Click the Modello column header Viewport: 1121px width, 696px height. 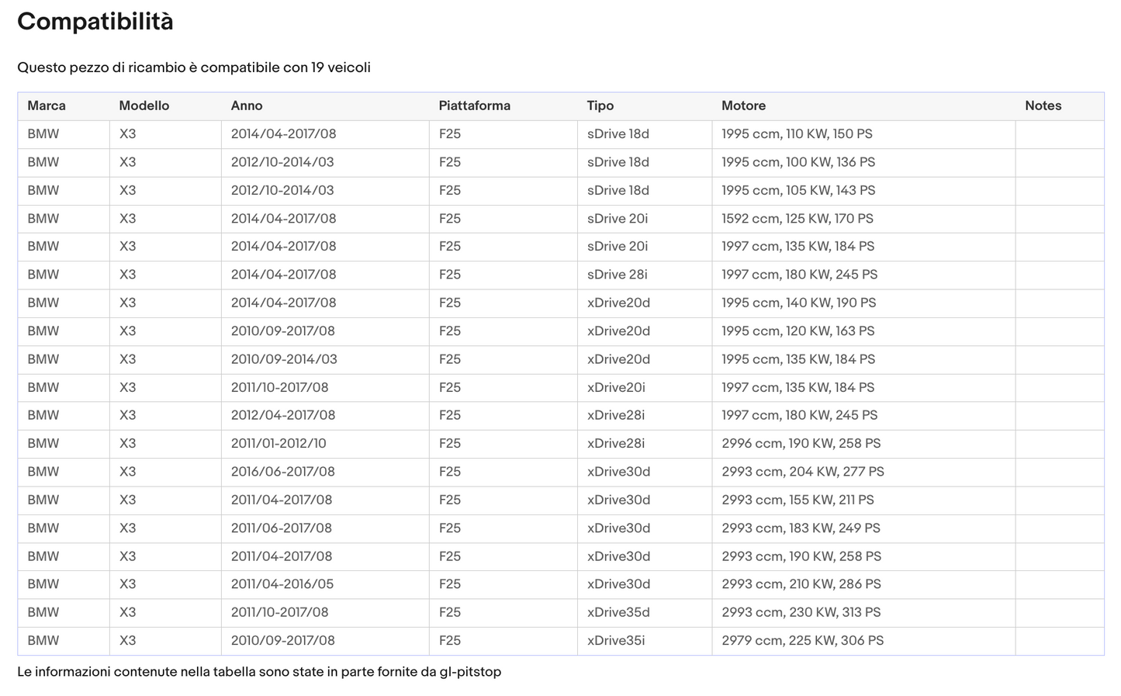[144, 106]
